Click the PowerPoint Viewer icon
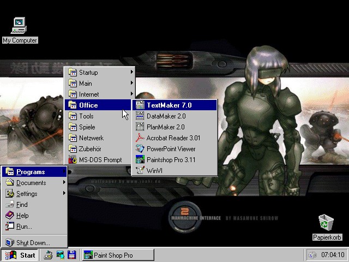This screenshot has height=262, width=349. click(x=140, y=148)
